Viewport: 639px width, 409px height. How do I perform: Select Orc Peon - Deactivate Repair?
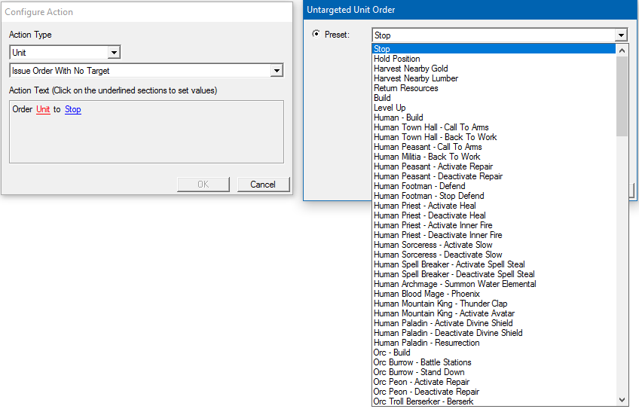pos(494,391)
